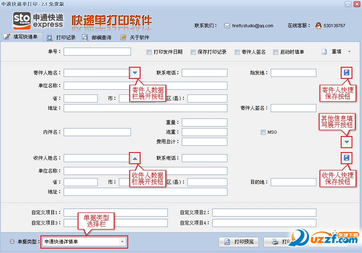Enable 启动时填单 checkbox
Viewport: 362px width, 253px height.
276,52
